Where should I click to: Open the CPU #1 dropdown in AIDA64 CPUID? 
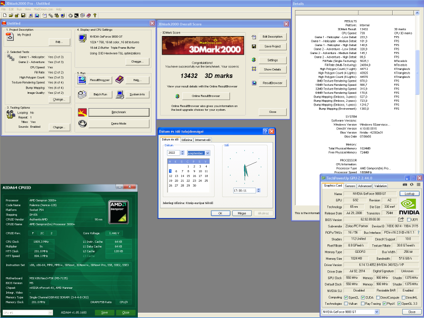tap(50, 313)
